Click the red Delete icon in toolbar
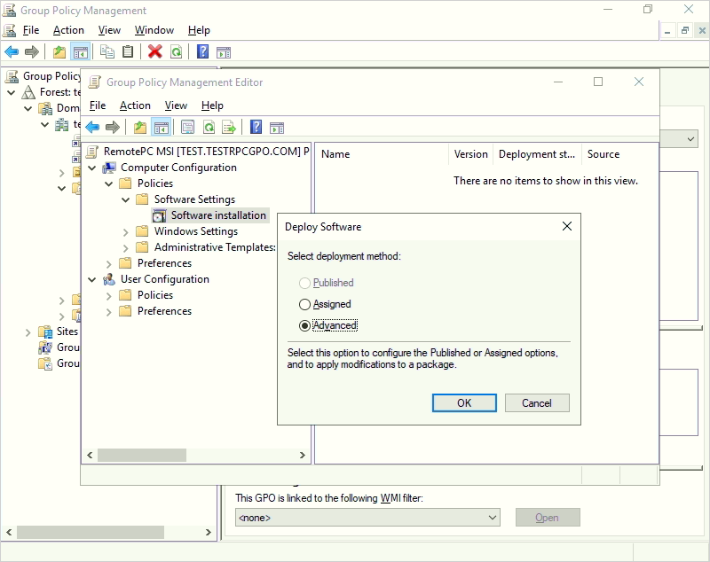Screen dimensions: 710x562 point(154,51)
